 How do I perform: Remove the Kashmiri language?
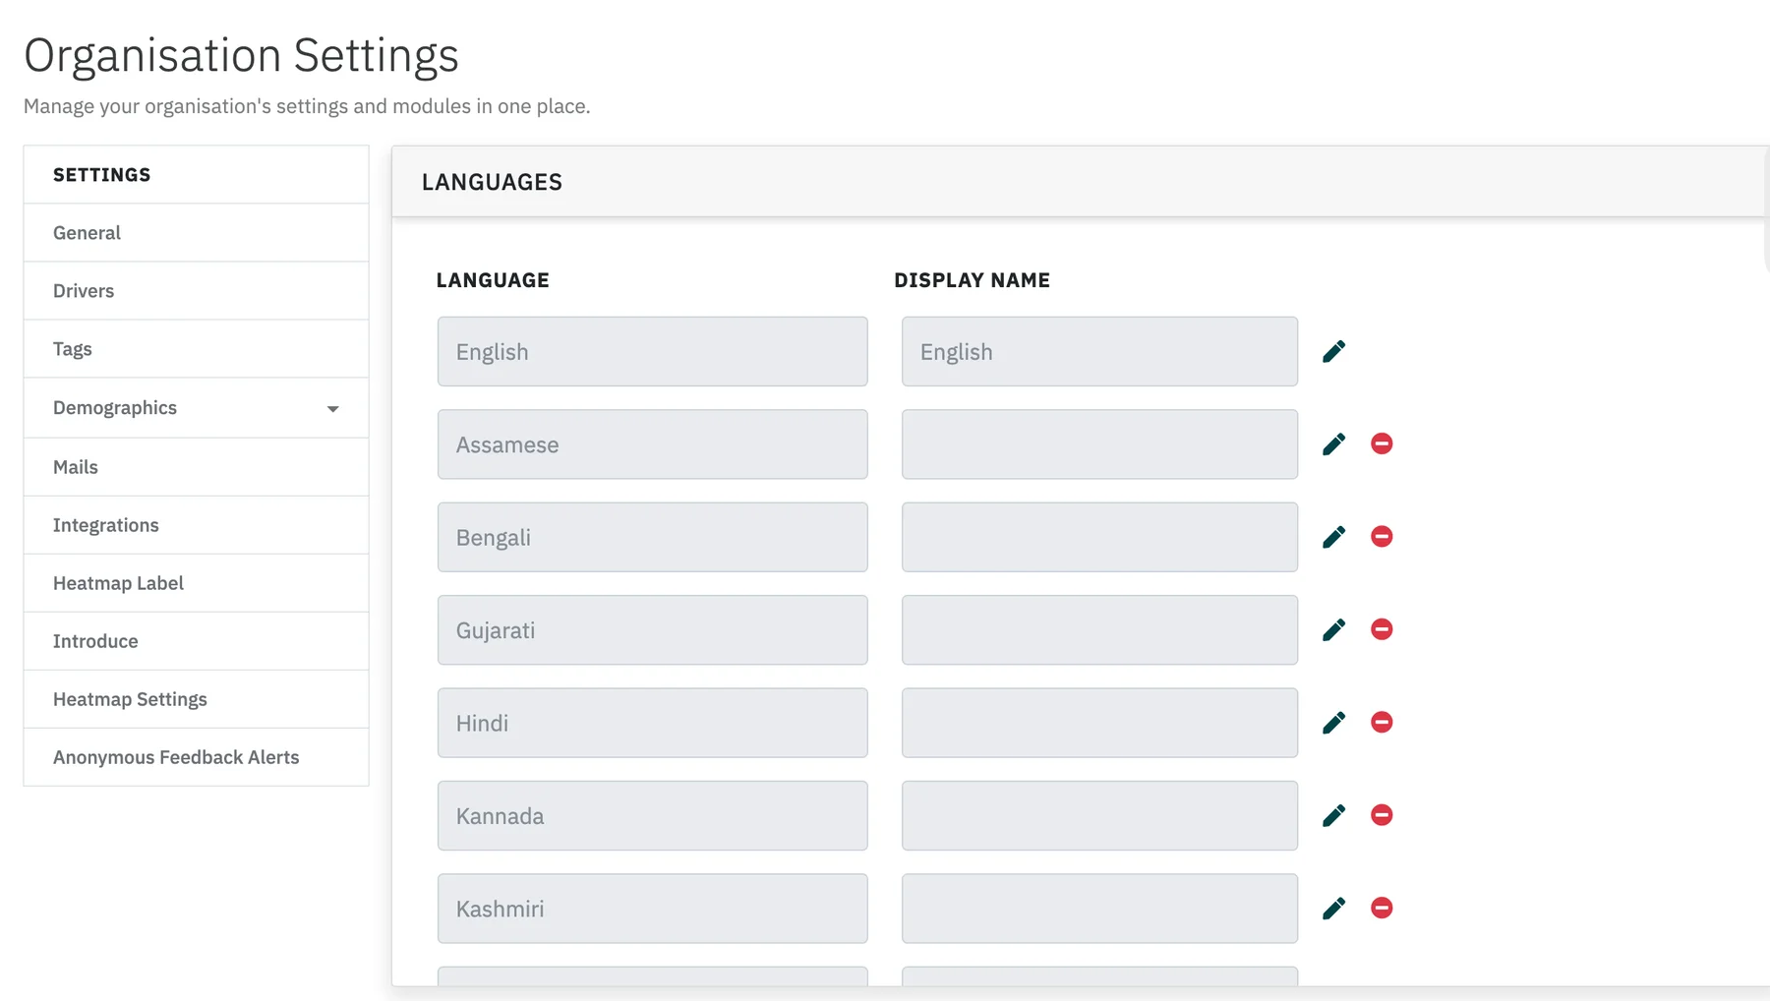point(1382,908)
